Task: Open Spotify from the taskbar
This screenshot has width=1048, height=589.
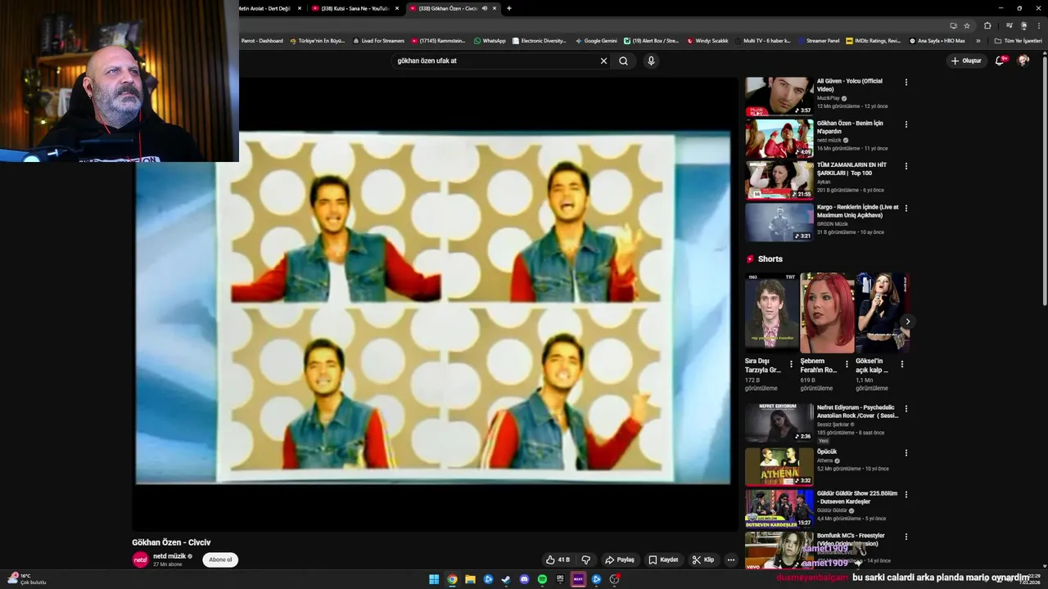Action: coord(542,579)
